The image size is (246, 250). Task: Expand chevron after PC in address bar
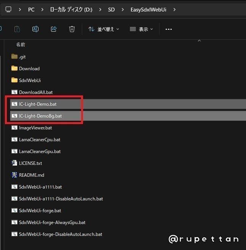tap(42, 10)
